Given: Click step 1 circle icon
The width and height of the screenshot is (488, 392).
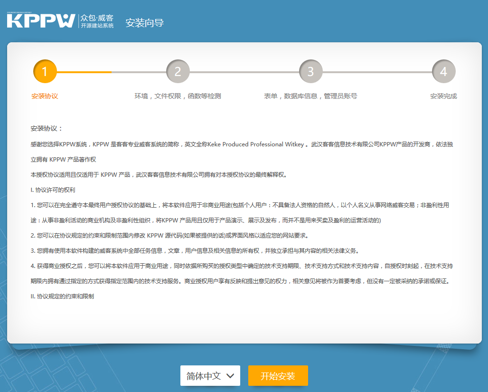Looking at the screenshot, I should [x=45, y=71].
